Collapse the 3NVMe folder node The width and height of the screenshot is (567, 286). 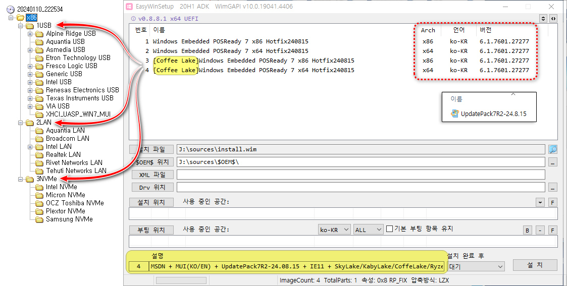[21, 179]
